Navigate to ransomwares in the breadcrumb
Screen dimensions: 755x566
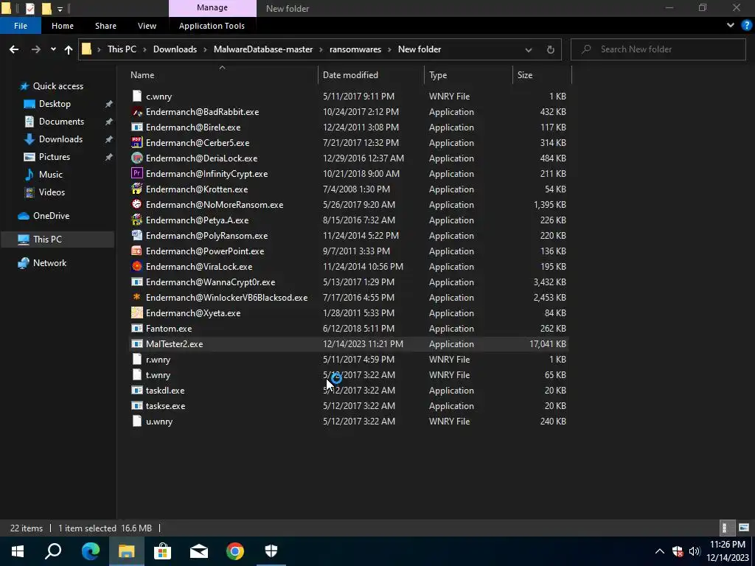pyautogui.click(x=355, y=49)
